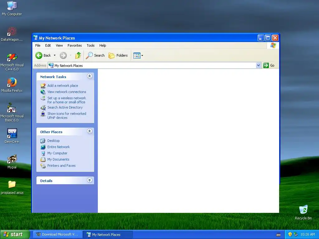Select Mozilla Firefox desktop icon
The image size is (319, 239).
click(x=12, y=85)
